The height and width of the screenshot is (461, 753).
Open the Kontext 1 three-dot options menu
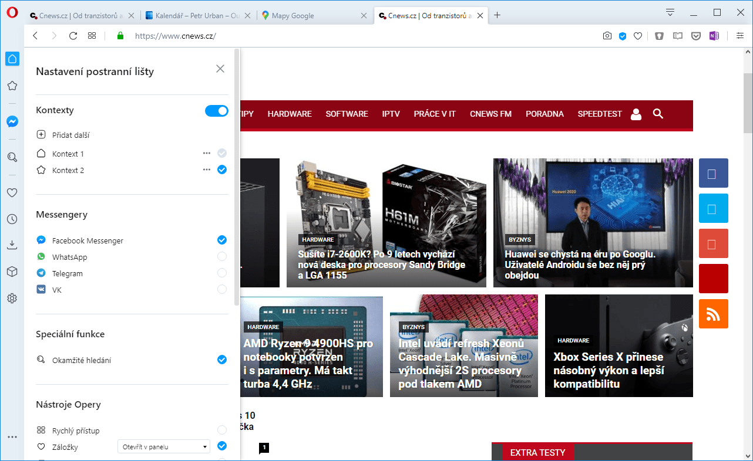tap(206, 153)
